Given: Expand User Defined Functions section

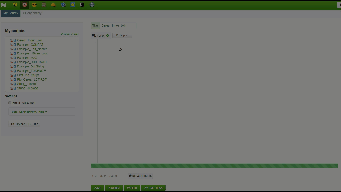Looking at the screenshot, I should (29, 112).
